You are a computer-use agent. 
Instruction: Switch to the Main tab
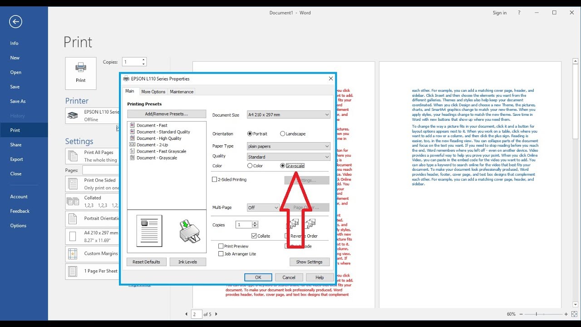point(130,91)
